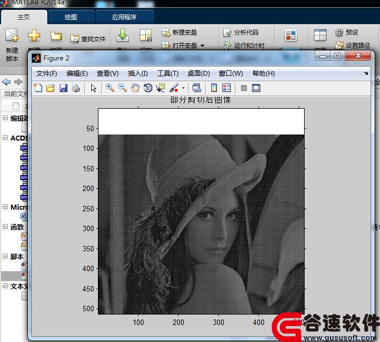Click 查找文件 in MATLAB ribbon
380x342 pixels.
click(x=88, y=39)
